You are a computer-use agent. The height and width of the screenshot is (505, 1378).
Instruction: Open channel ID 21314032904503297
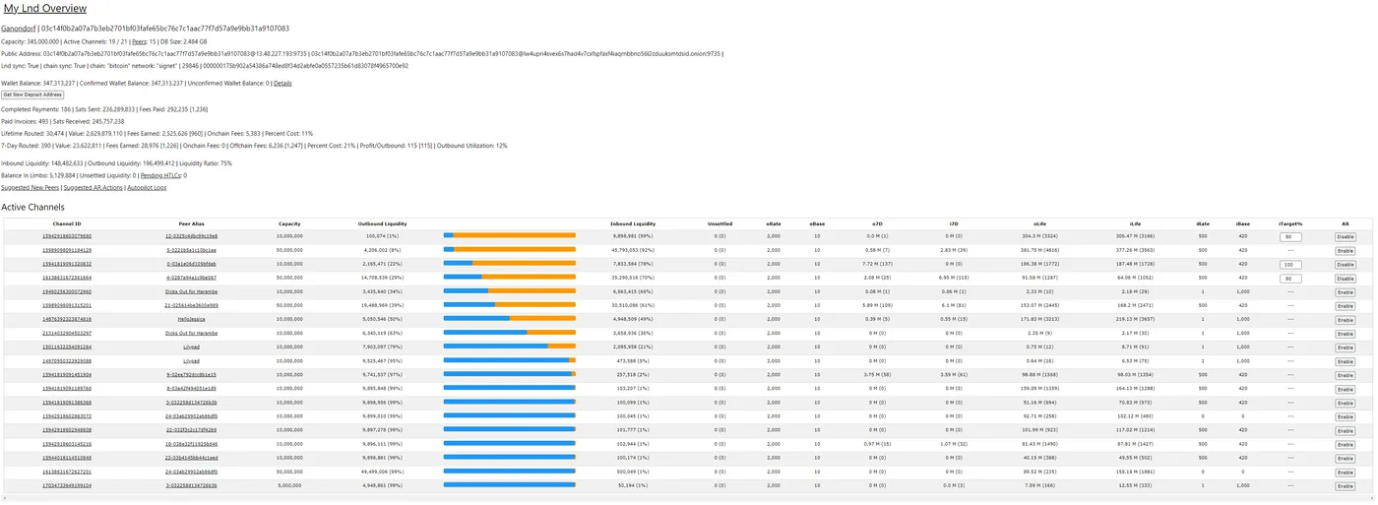(x=66, y=334)
